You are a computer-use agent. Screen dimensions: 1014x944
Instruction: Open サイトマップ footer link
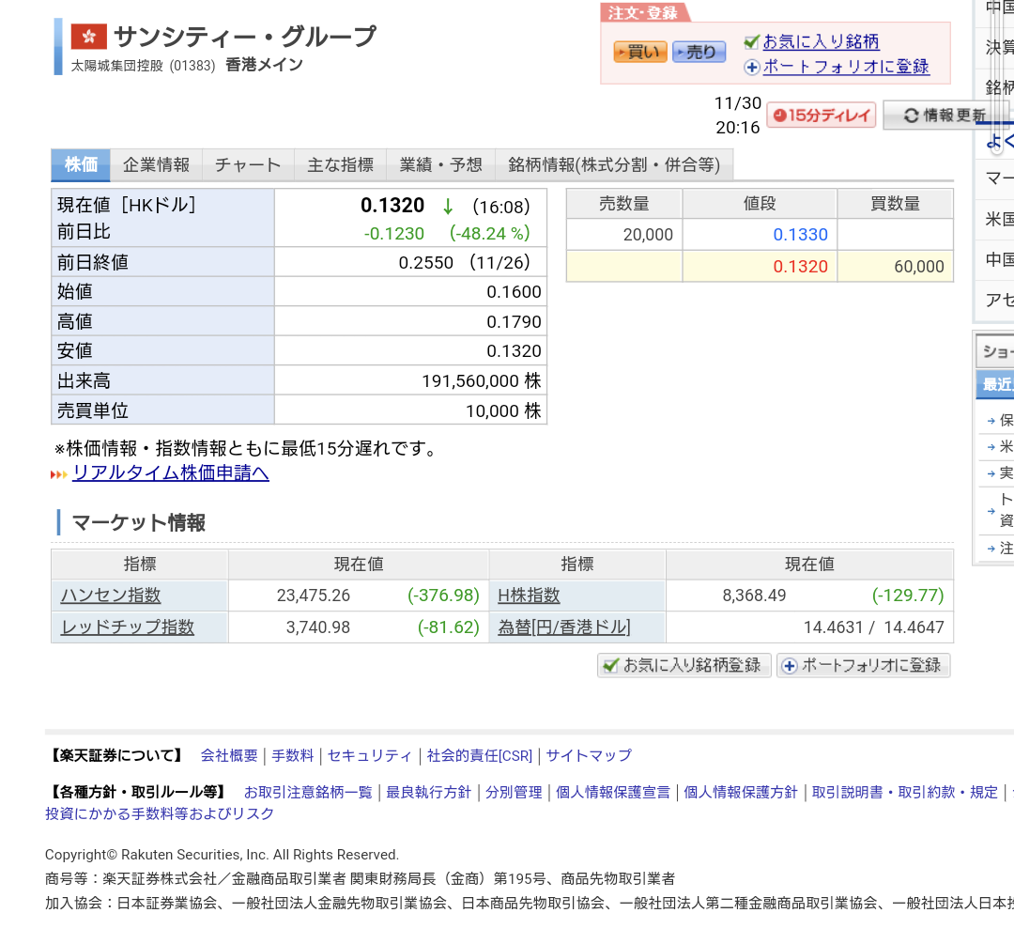point(589,756)
